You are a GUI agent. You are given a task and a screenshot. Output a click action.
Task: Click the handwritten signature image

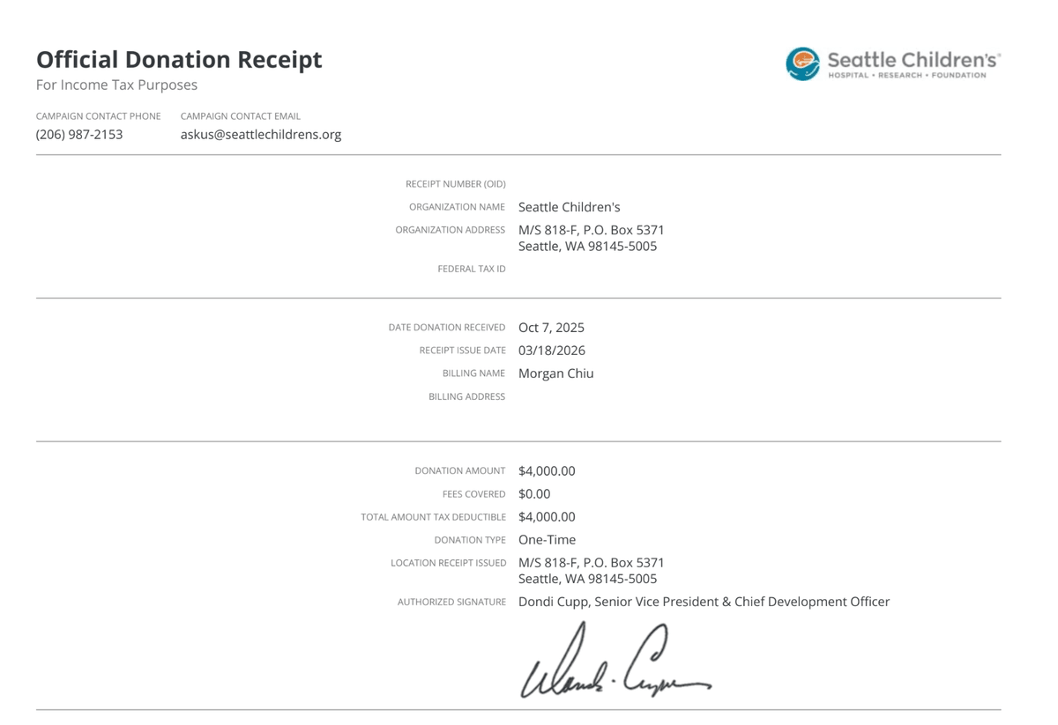(616, 660)
